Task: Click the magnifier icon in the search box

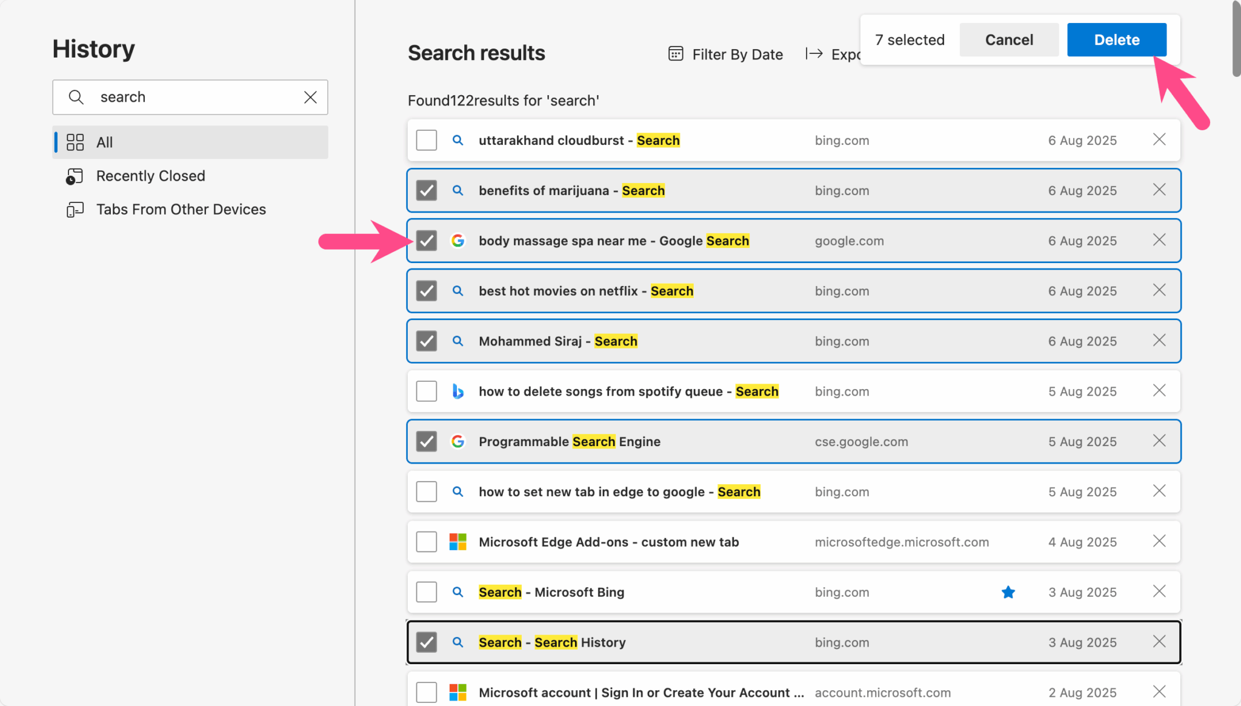Action: tap(76, 97)
